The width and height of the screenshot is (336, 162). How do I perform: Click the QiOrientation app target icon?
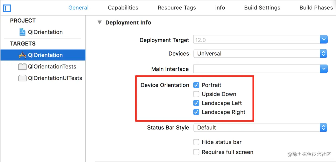(22, 55)
